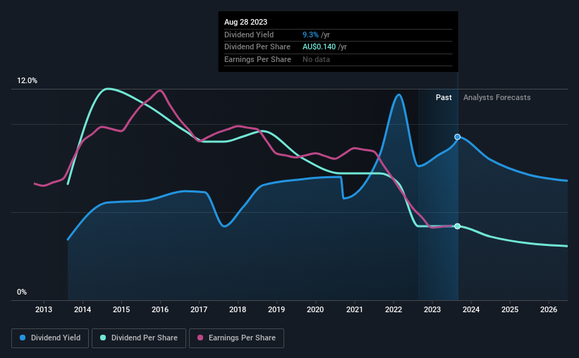The width and height of the screenshot is (579, 358).
Task: Click the 12.0% y-axis label
Action: tap(27, 81)
